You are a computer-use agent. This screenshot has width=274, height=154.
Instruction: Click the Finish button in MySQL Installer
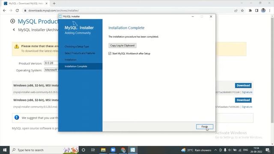[x=205, y=127]
